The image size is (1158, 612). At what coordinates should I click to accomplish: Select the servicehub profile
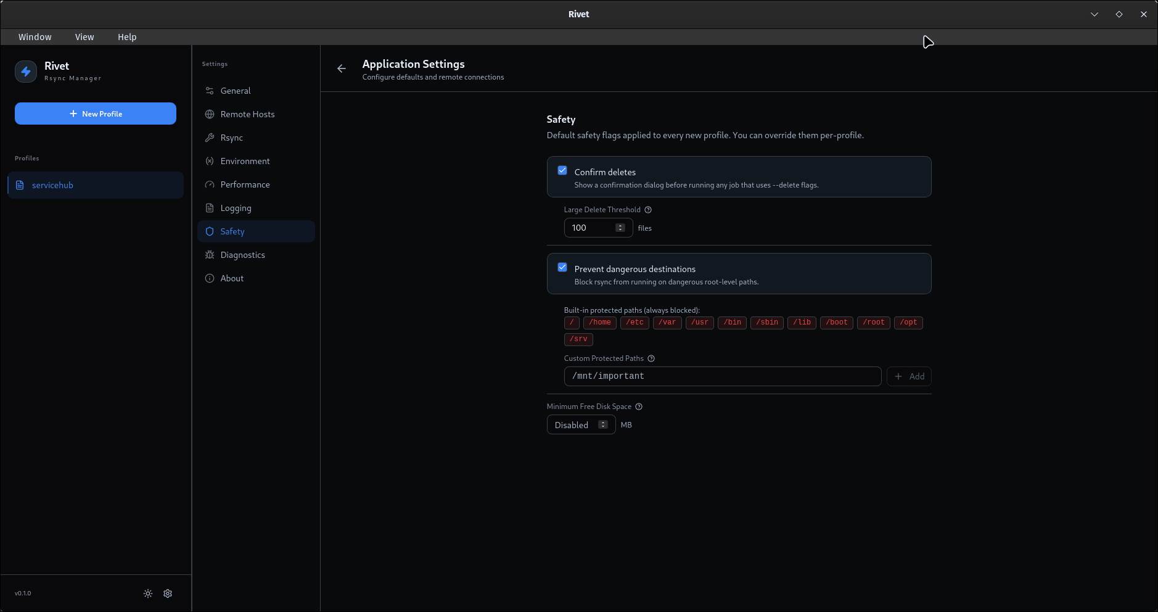[x=96, y=185]
